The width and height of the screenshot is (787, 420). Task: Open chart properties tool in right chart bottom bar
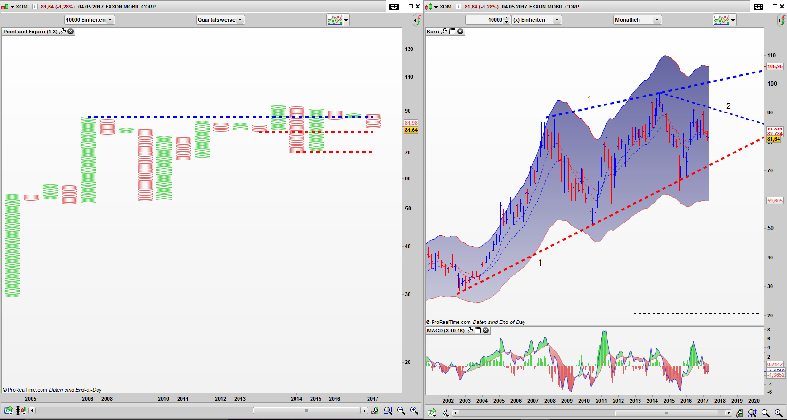(x=739, y=413)
